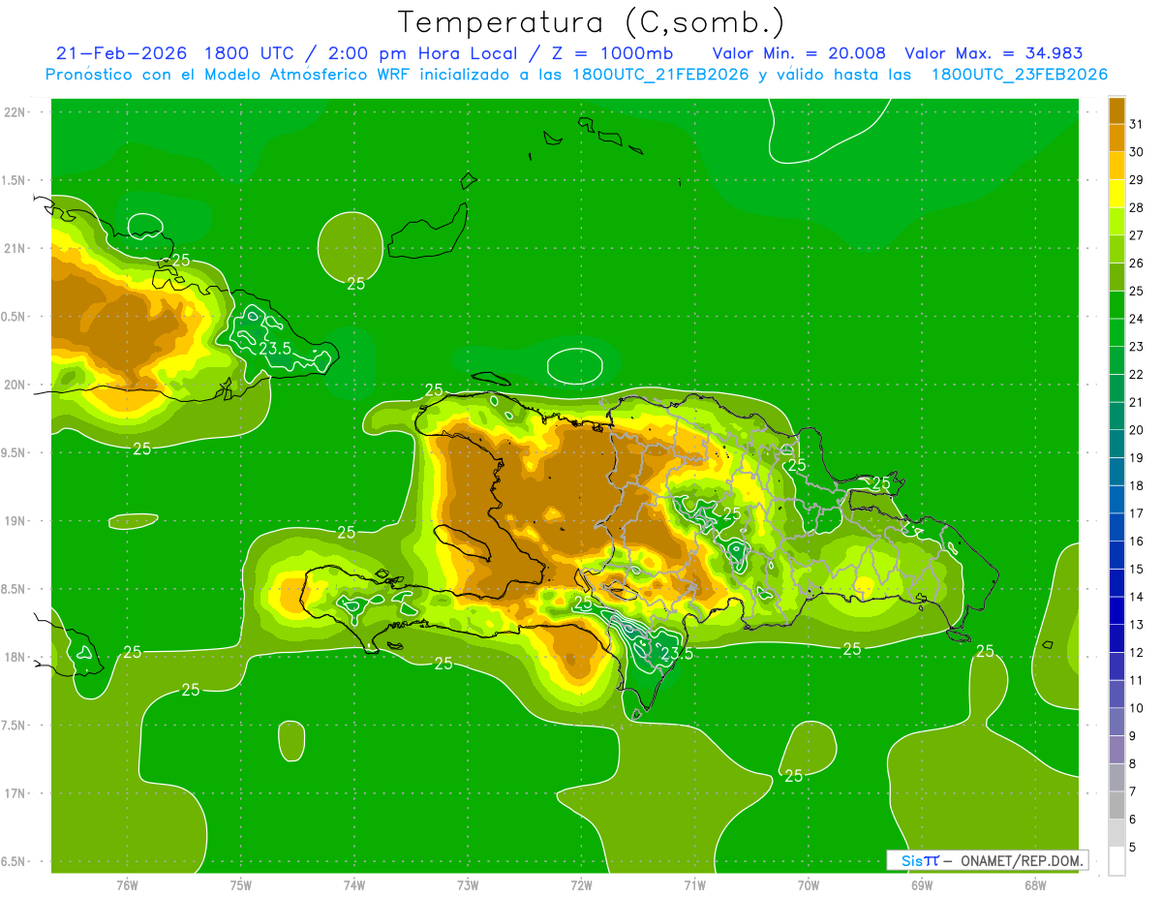
Task: Click the "23.5" contour label over eastern Cuba
Action: pos(275,349)
